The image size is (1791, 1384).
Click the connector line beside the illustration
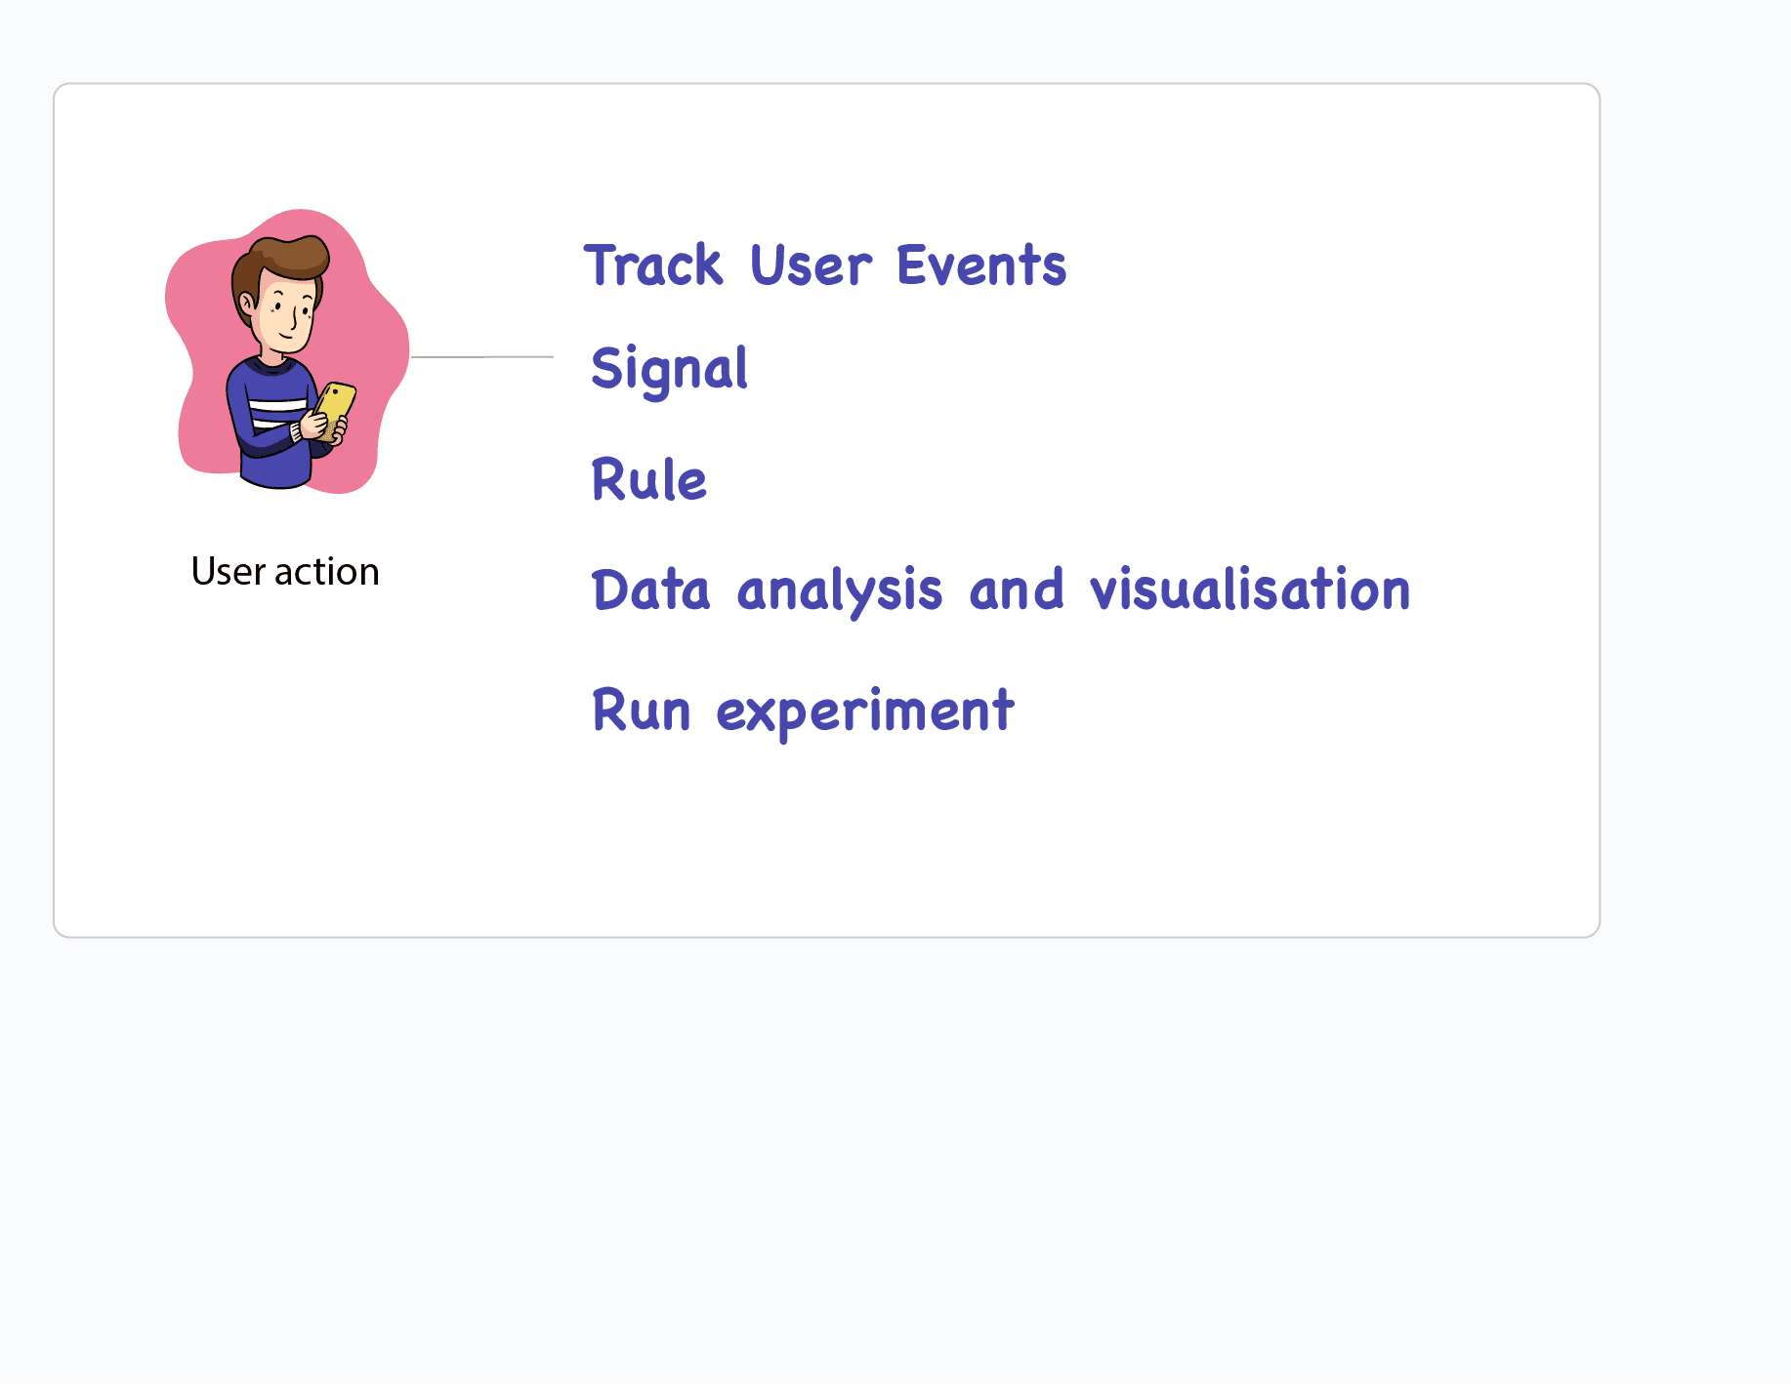(481, 357)
